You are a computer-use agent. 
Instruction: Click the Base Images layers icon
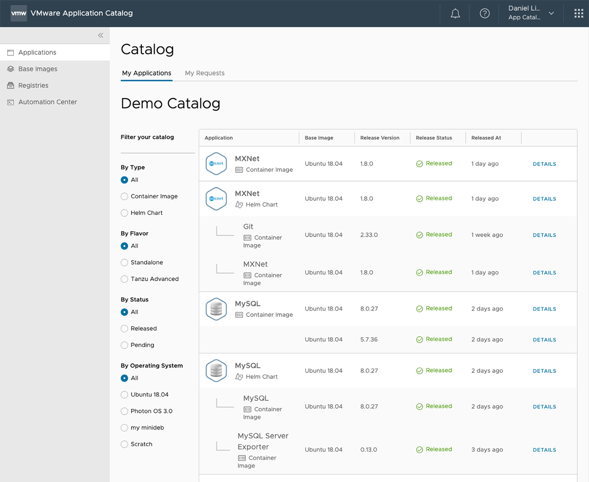point(10,69)
